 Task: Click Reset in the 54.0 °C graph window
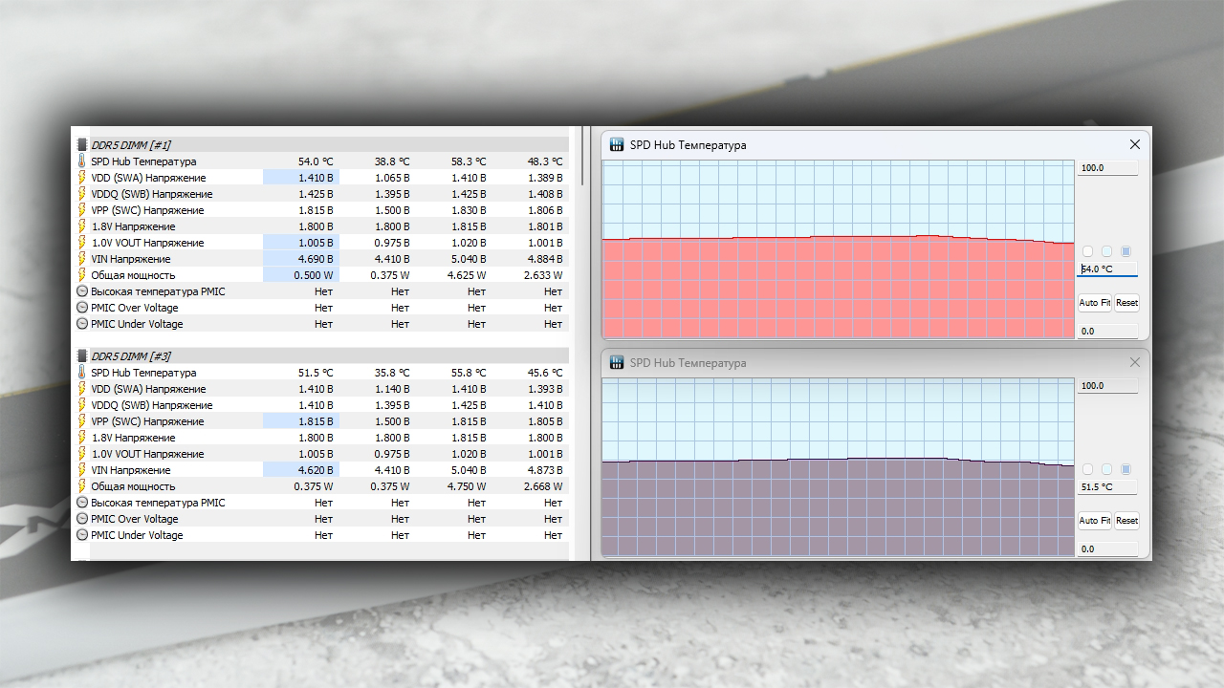(1126, 303)
